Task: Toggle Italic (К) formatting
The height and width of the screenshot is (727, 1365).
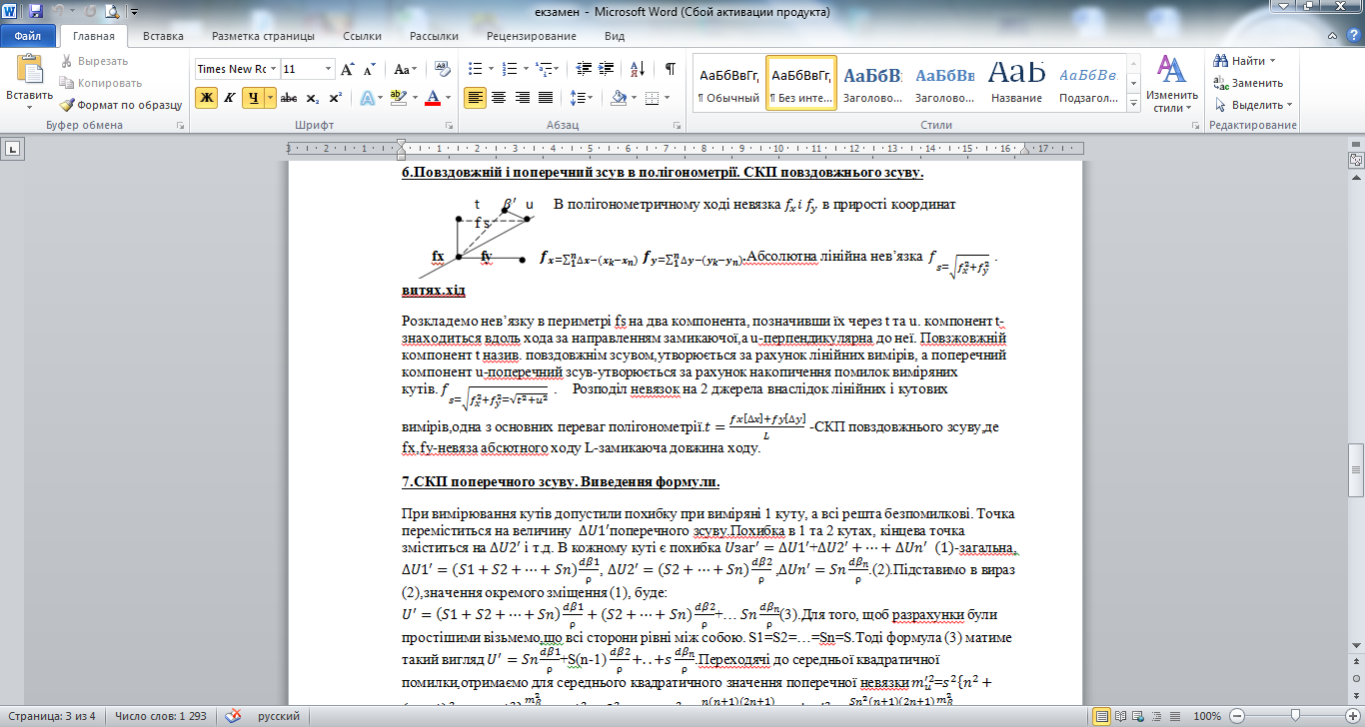Action: click(230, 98)
